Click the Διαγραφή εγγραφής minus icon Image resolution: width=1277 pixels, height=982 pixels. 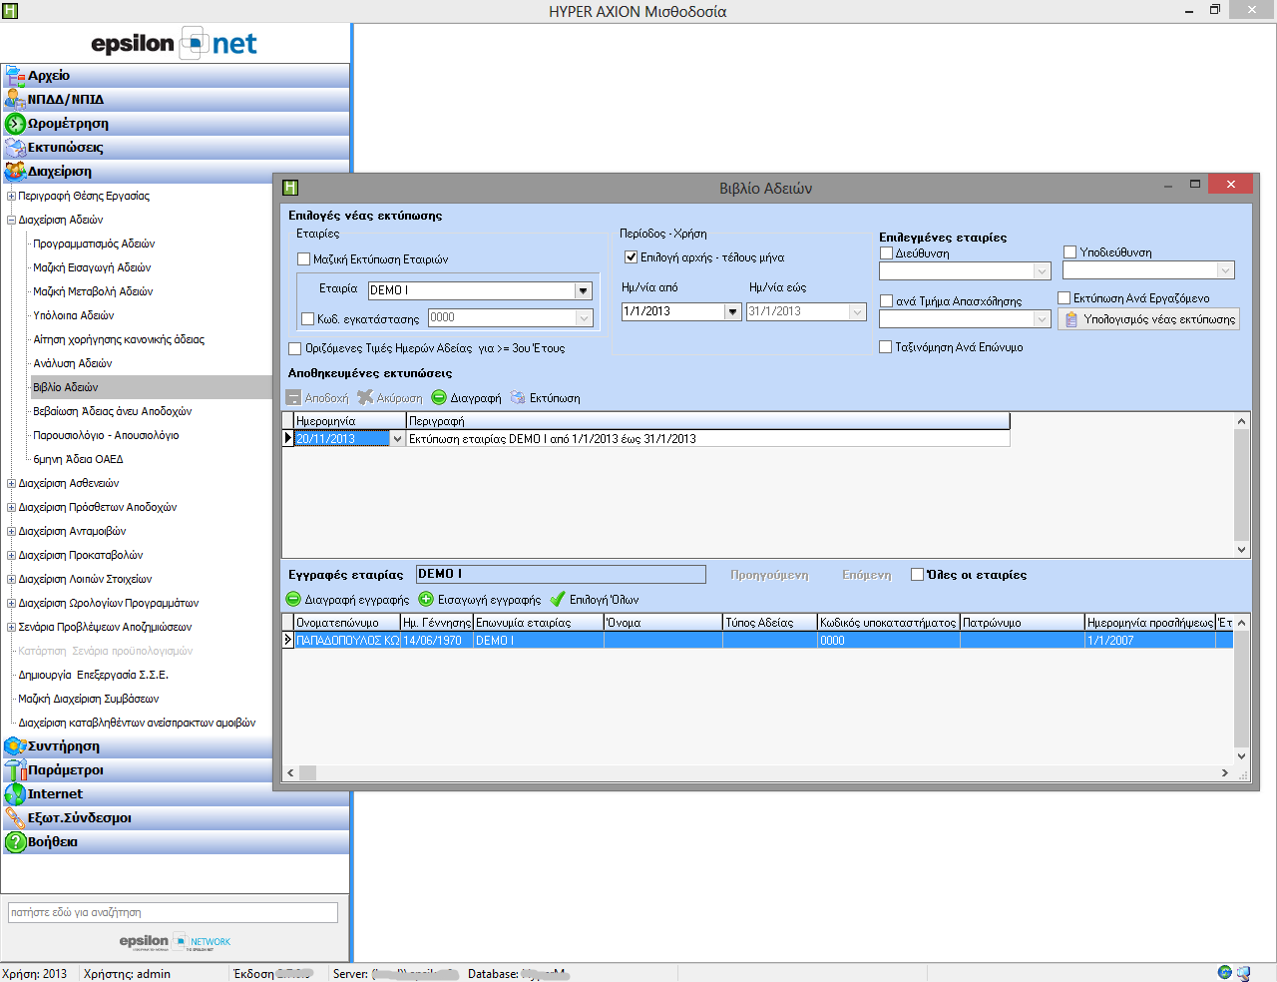point(293,599)
